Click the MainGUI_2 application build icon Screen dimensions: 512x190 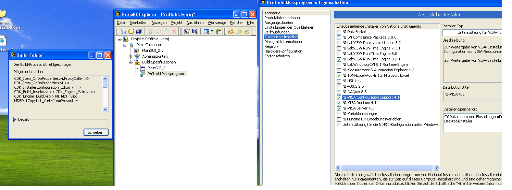pyautogui.click(x=143, y=68)
